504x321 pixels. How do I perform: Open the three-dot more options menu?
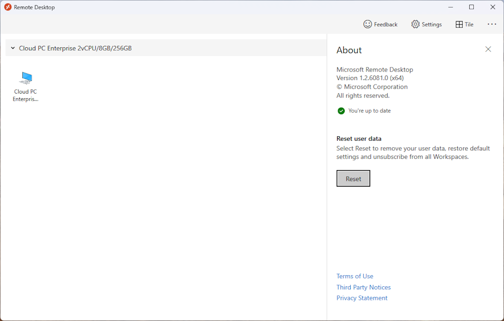point(492,24)
